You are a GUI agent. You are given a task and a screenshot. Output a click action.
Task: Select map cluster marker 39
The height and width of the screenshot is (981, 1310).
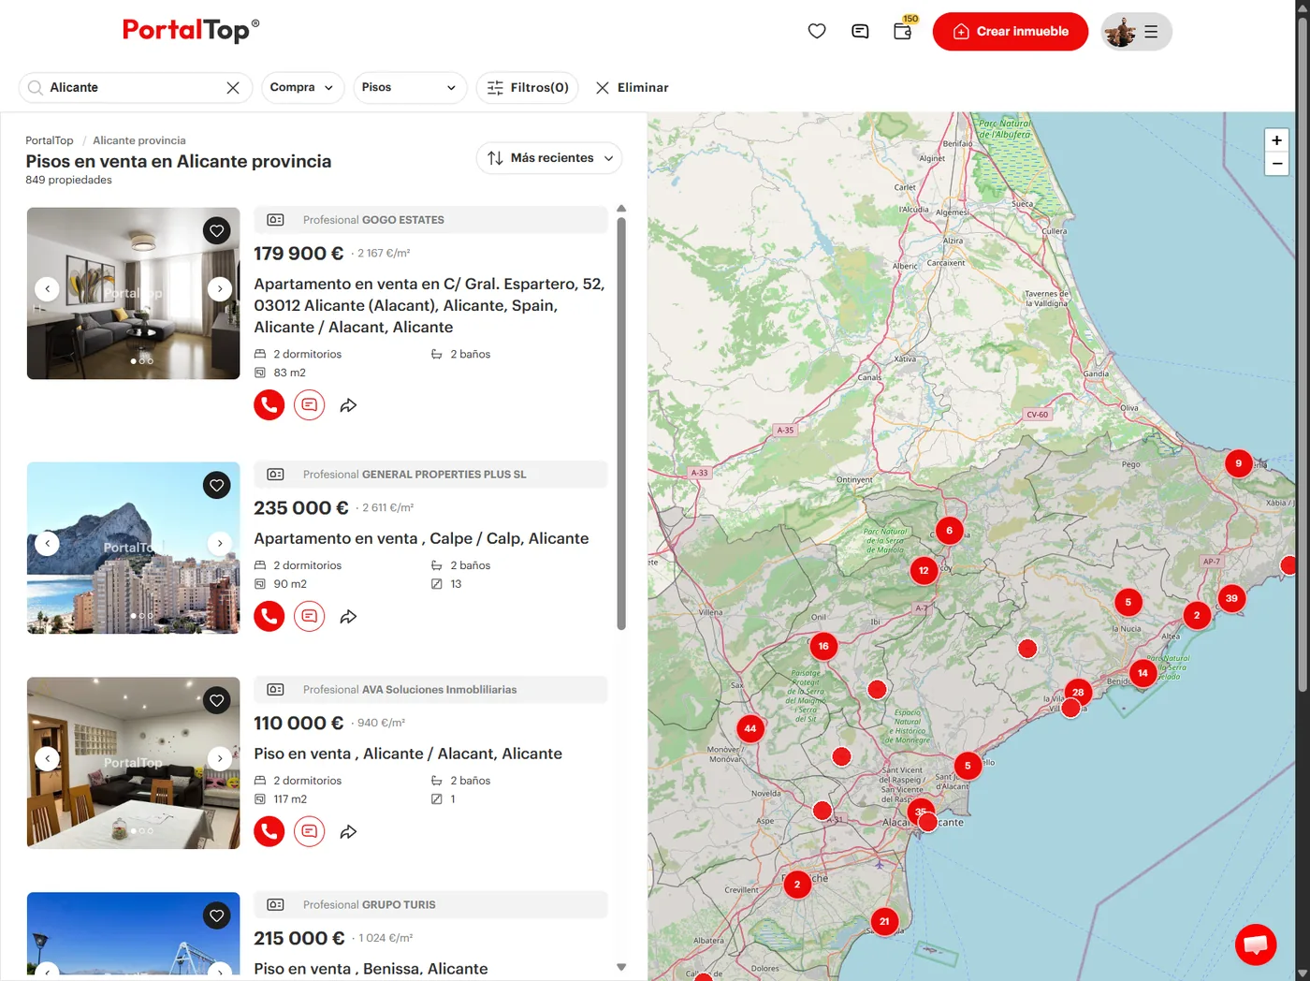click(1231, 598)
